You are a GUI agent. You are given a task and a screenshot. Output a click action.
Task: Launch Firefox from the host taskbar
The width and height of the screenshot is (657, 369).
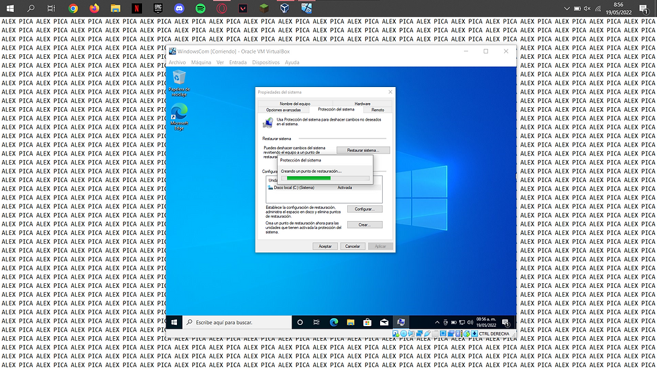[95, 8]
